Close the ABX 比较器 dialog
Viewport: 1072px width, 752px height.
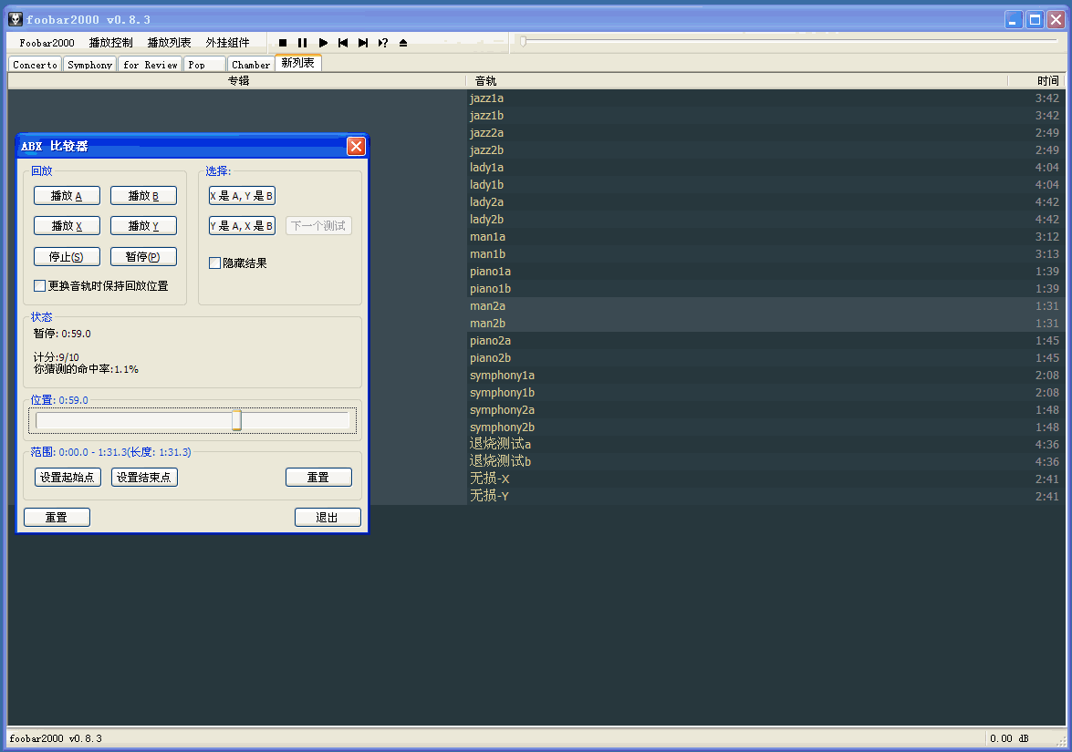pyautogui.click(x=356, y=146)
